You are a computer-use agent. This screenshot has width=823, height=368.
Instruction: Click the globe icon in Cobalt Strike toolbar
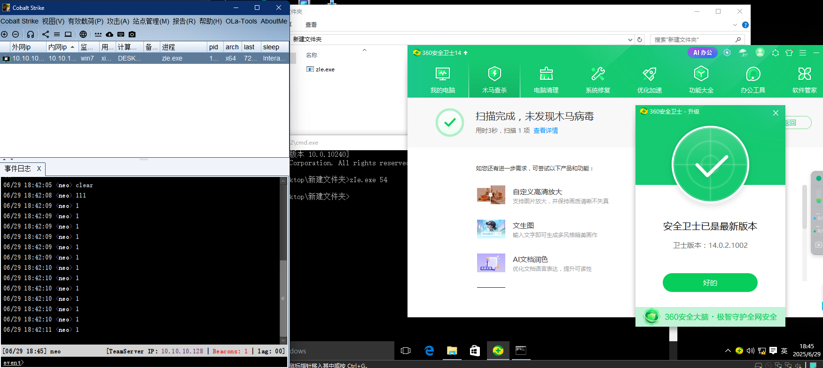tap(83, 34)
